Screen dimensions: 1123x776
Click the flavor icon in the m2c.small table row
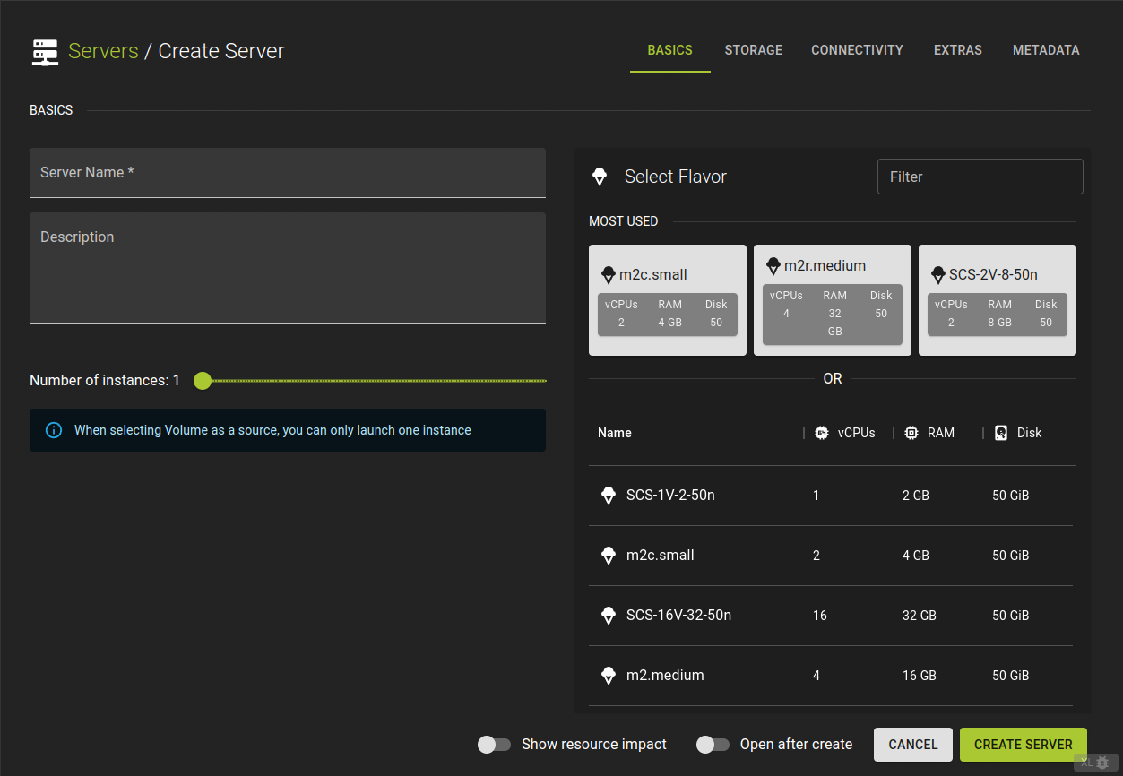[609, 555]
